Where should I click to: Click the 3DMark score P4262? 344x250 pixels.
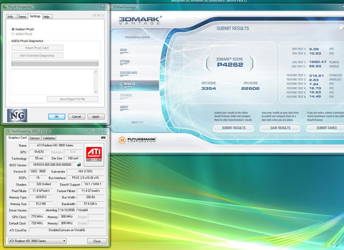click(x=230, y=65)
